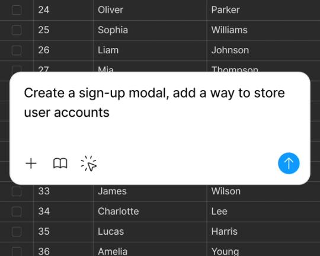Tick the checkbox for row 26
This screenshot has height=256, width=320.
[17, 50]
